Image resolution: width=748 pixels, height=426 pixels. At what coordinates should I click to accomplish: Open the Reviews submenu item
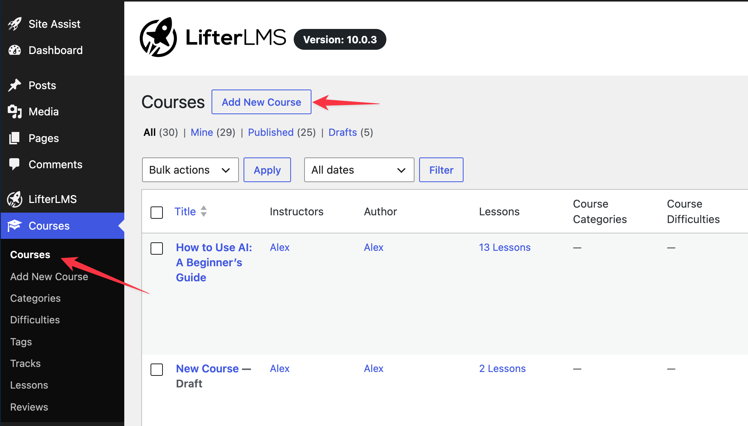pos(29,407)
